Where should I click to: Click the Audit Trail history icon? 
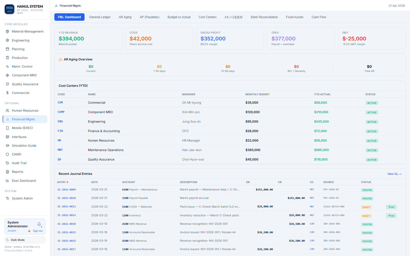7,163
